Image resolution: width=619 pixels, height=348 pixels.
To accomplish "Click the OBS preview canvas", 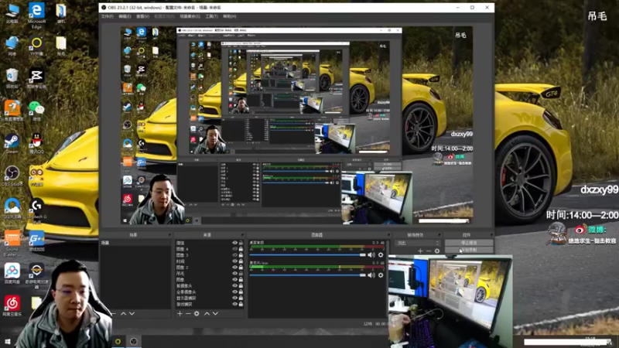I will point(296,125).
